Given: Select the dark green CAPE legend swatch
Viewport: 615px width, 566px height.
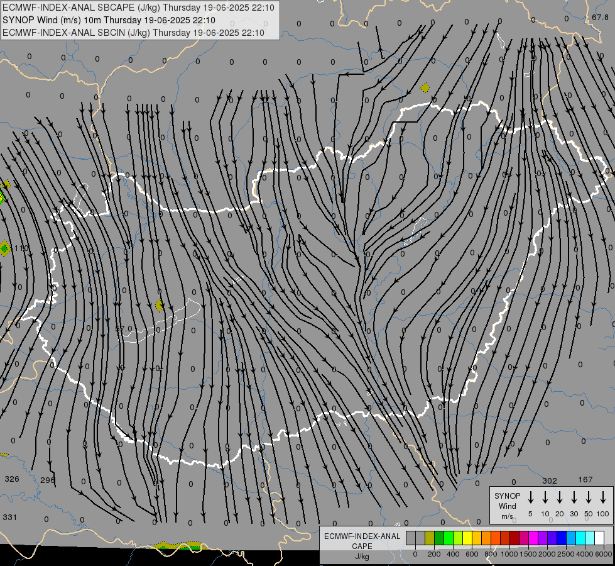Looking at the screenshot, I should point(439,538).
